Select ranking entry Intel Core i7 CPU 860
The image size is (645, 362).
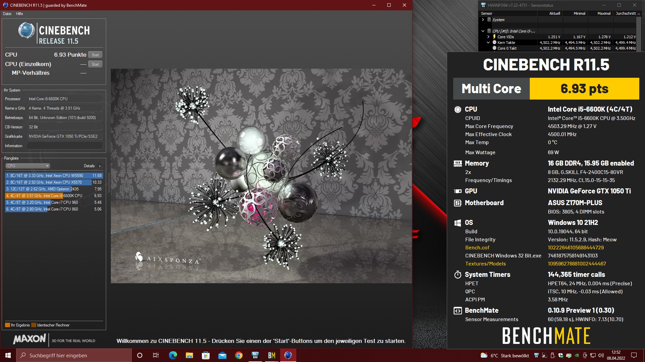point(54,209)
